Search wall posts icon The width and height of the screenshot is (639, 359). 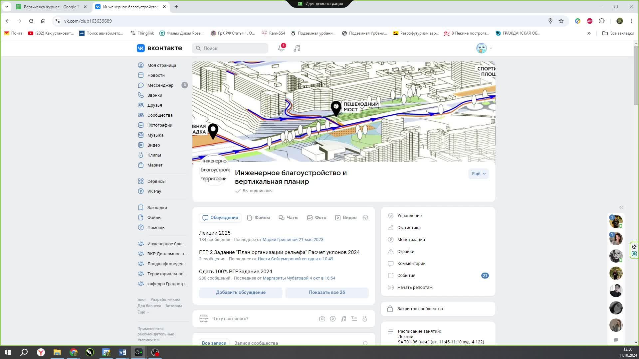point(365,343)
